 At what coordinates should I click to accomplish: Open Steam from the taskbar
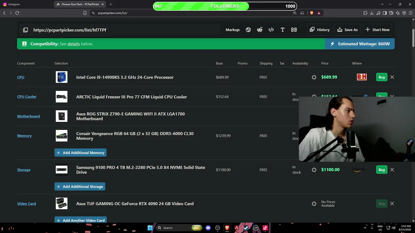(x=246, y=228)
